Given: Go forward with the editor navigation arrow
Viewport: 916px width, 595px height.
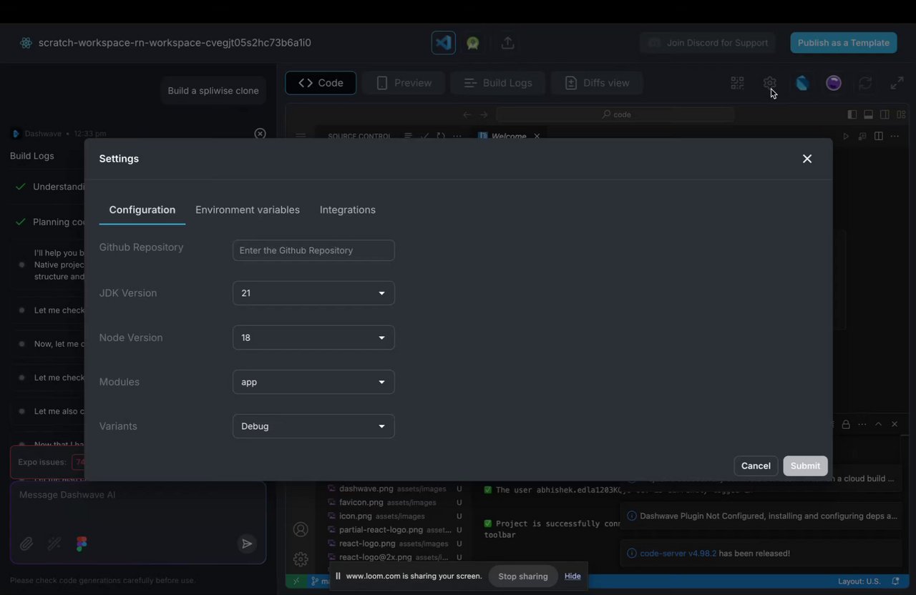Looking at the screenshot, I should tap(484, 114).
